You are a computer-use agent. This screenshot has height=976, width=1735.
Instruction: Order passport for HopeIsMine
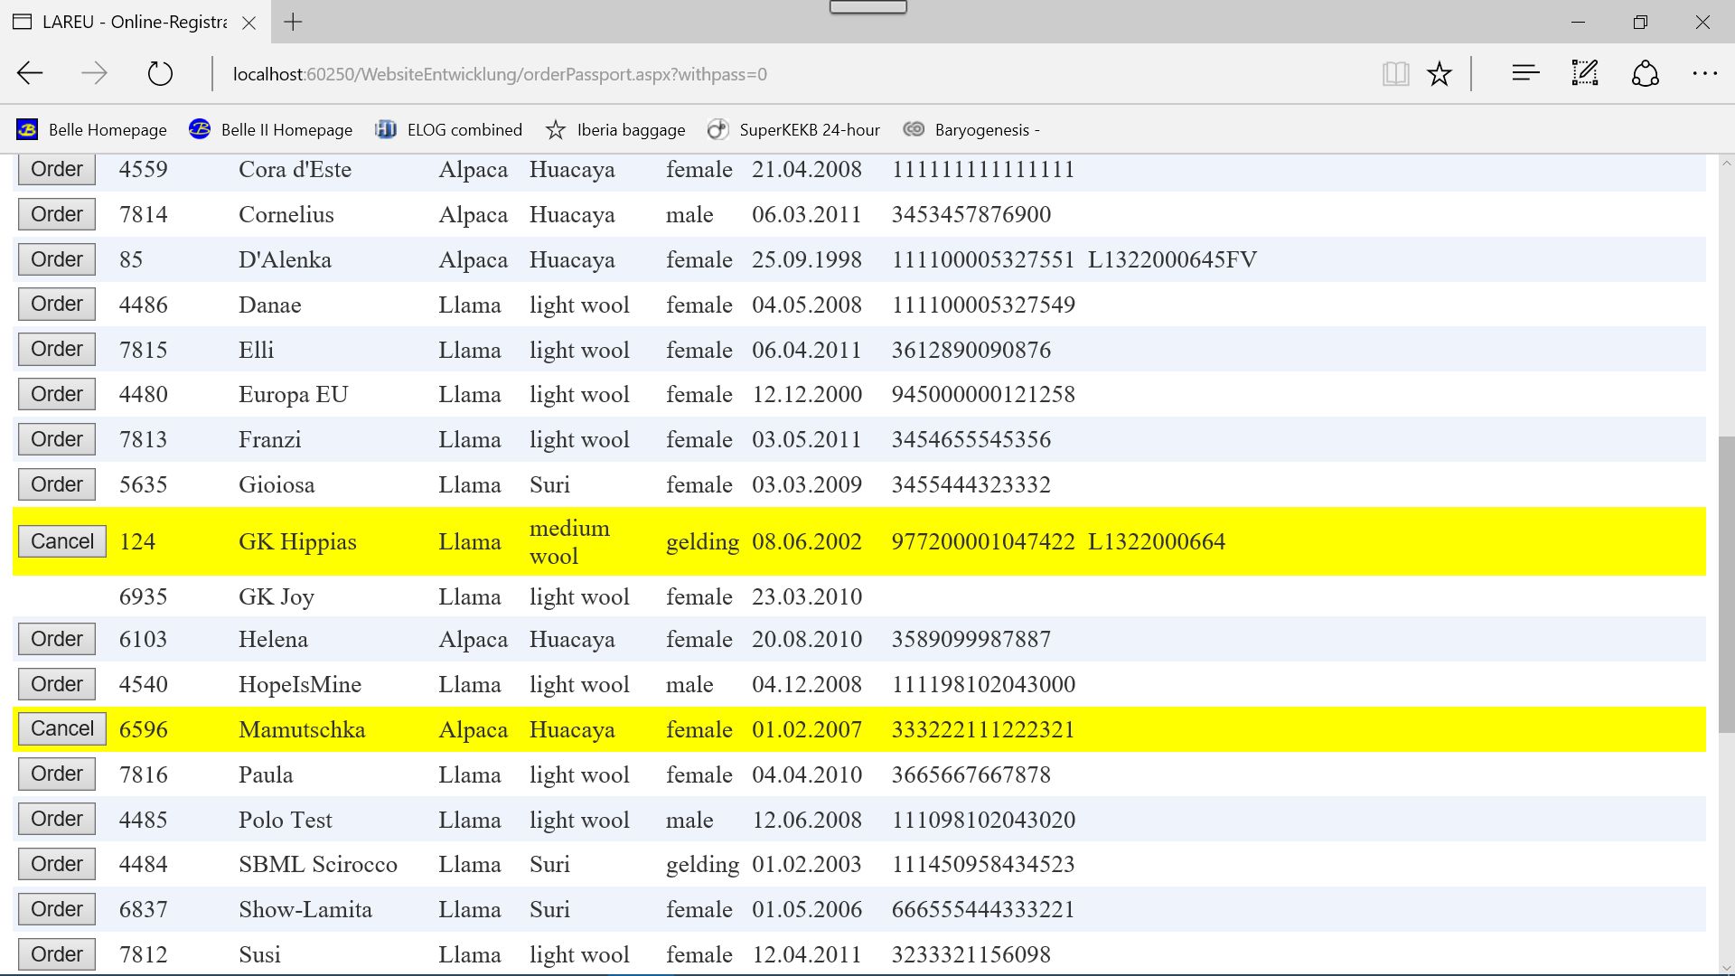pos(57,684)
